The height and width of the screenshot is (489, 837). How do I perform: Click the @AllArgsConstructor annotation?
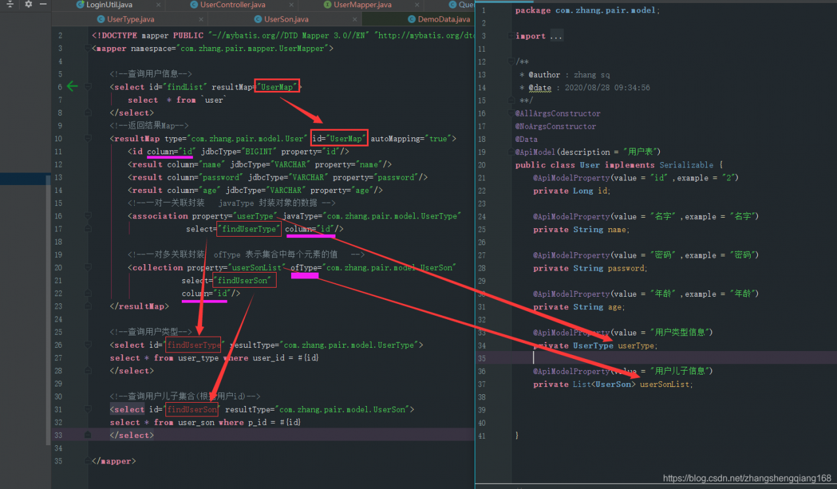tap(558, 114)
